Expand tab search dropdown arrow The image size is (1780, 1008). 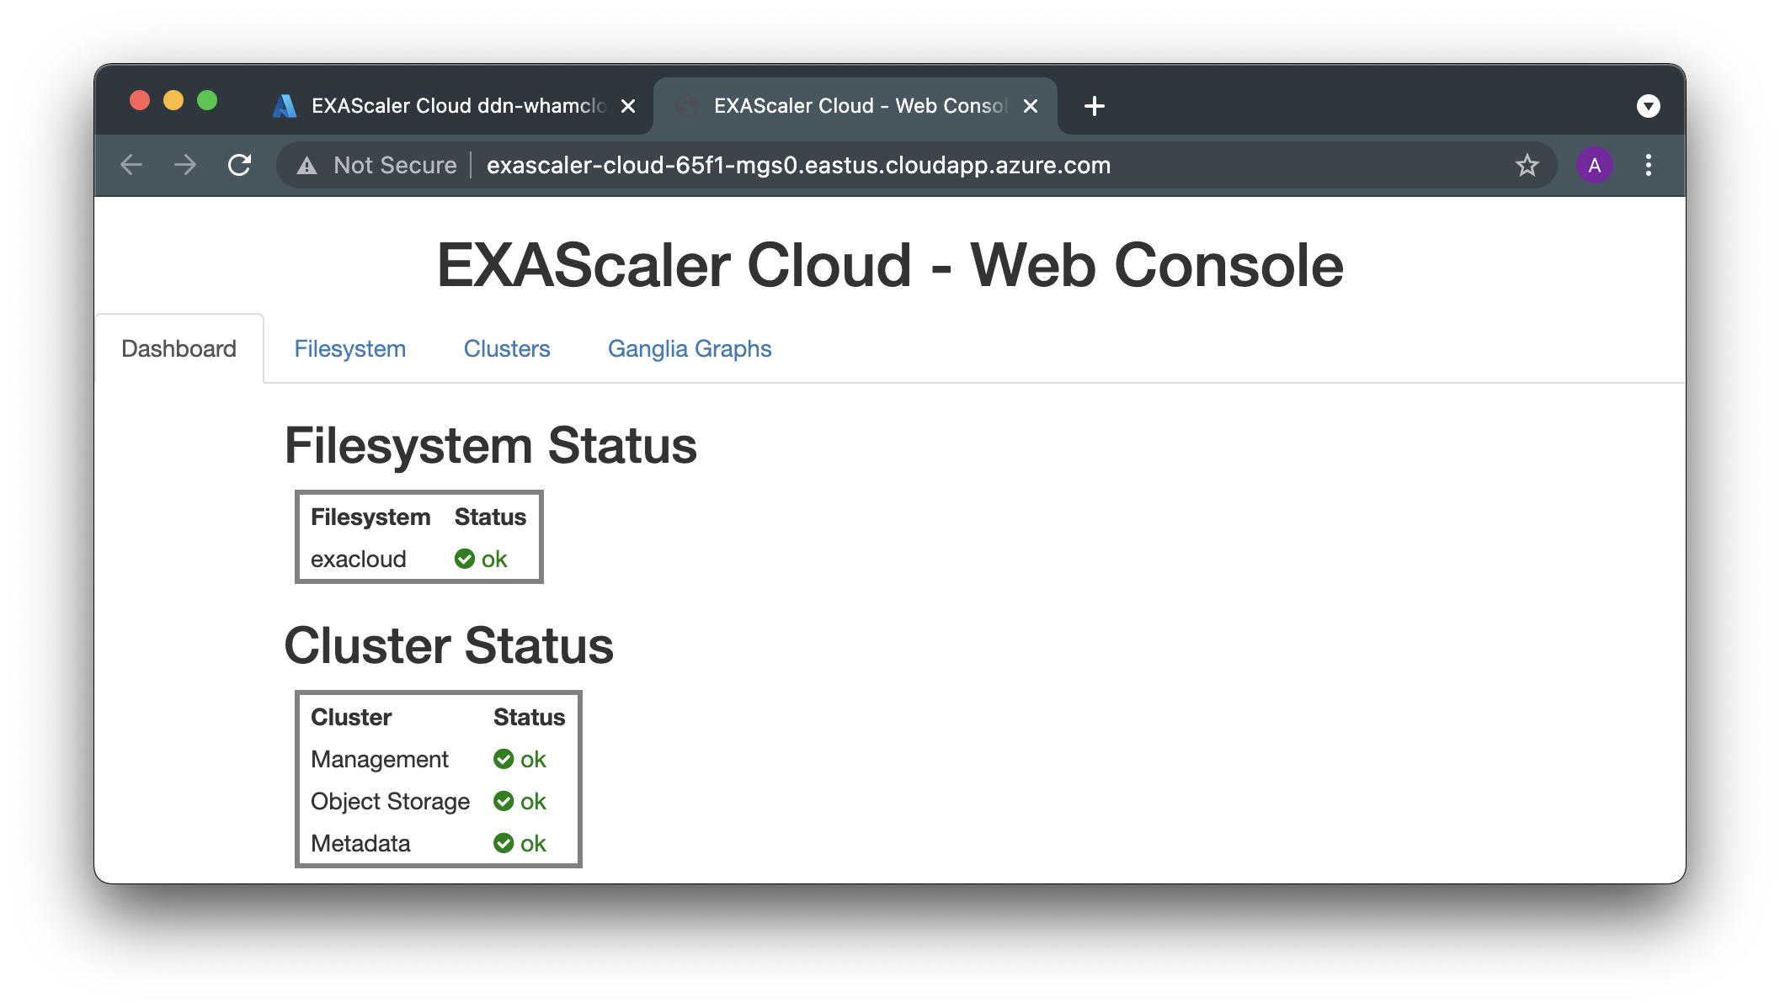point(1648,106)
